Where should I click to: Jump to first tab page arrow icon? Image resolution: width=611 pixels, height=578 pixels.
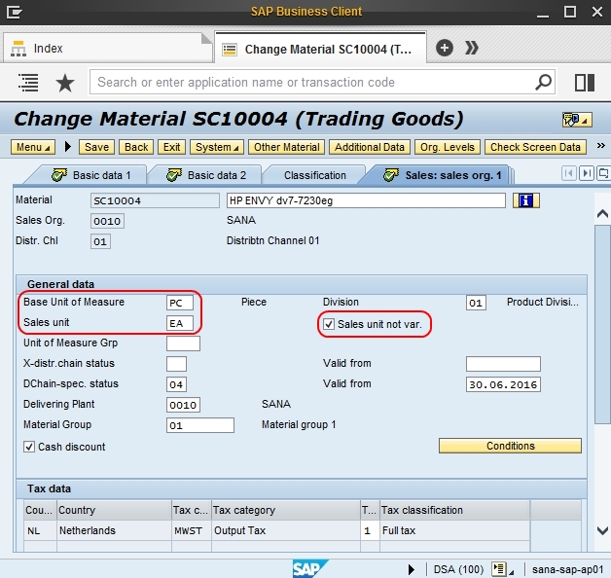(x=568, y=173)
